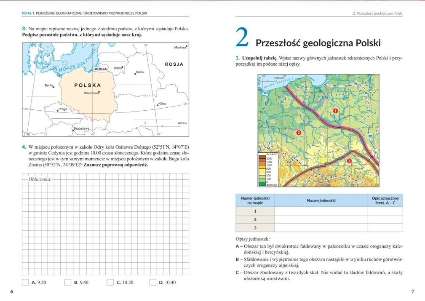Click the red marker 1 on the geological map
The width and height of the screenshot is (425, 301).
click(335, 111)
